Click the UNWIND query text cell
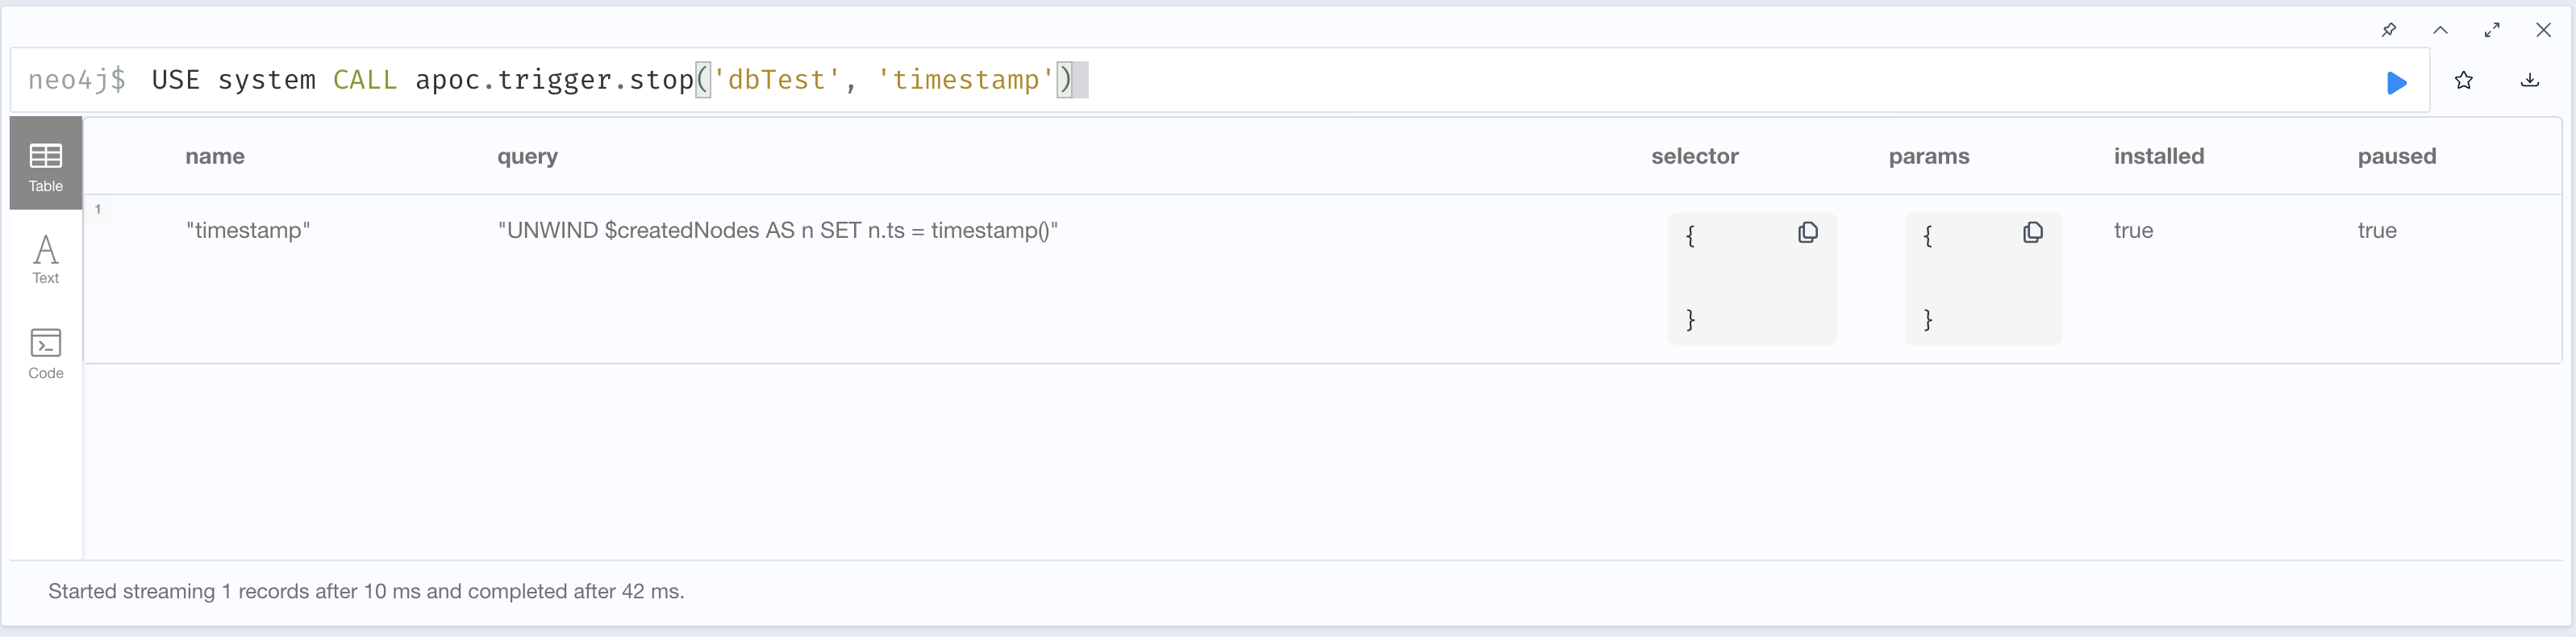Image resolution: width=2576 pixels, height=637 pixels. click(x=777, y=231)
